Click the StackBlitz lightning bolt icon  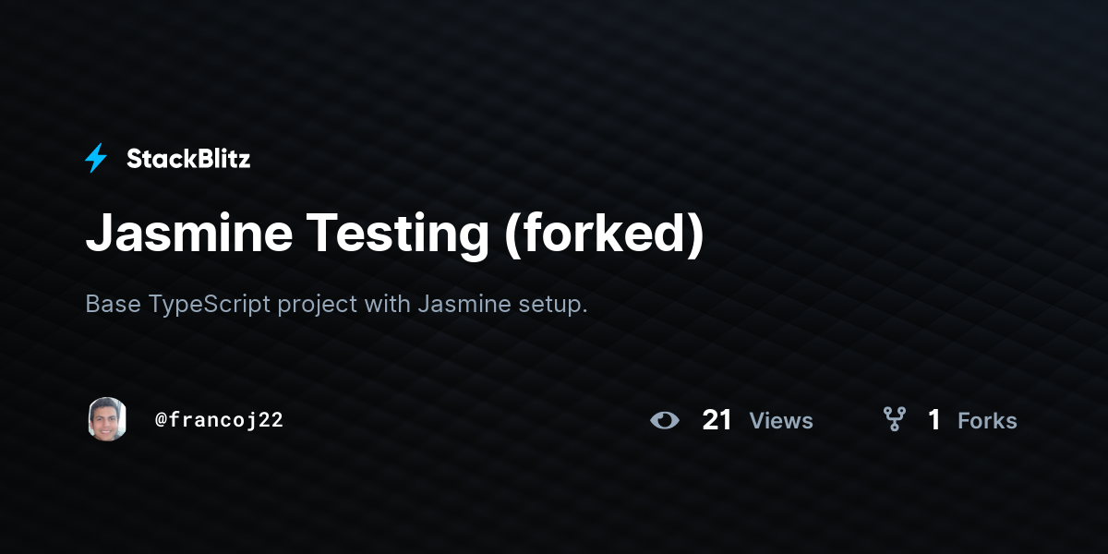(x=96, y=159)
